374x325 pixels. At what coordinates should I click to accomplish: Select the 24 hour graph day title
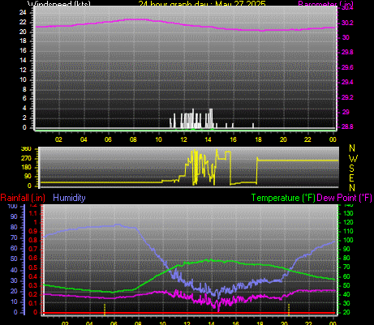[x=202, y=3]
